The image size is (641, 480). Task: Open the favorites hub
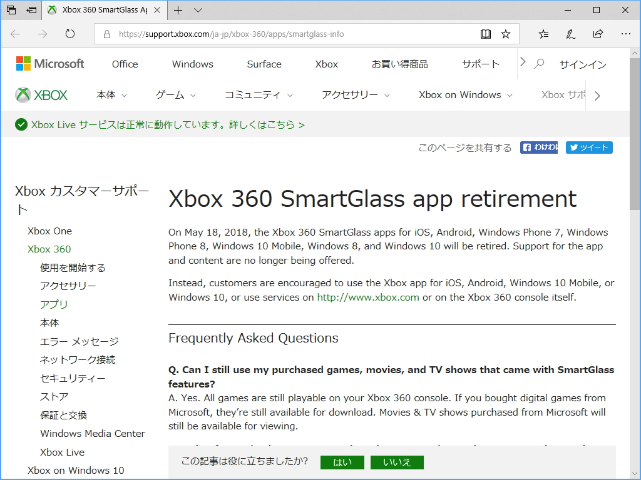tap(543, 34)
